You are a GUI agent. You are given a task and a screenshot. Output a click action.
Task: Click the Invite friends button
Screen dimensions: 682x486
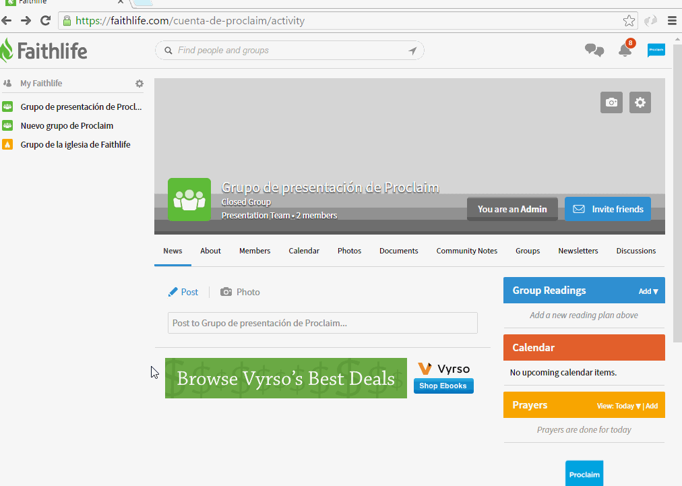[x=608, y=209]
